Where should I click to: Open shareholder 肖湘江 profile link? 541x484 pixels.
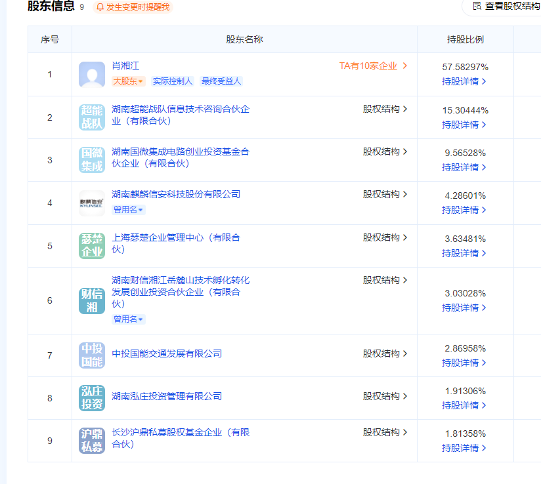[125, 66]
